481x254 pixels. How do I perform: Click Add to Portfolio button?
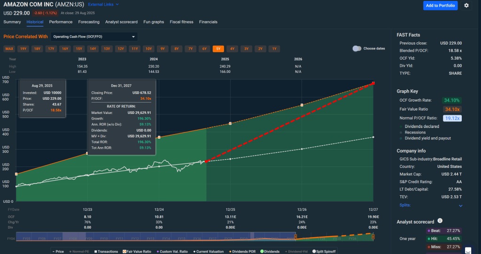(440, 6)
